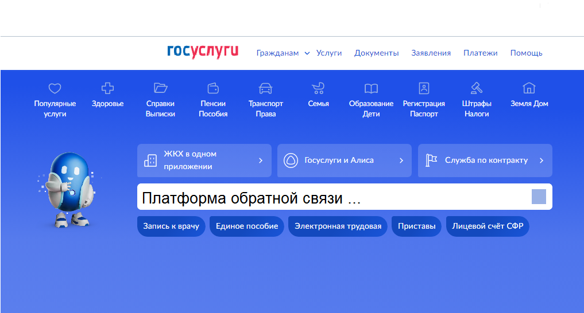Open the Семья stroller icon
This screenshot has height=313, width=584.
pos(318,88)
